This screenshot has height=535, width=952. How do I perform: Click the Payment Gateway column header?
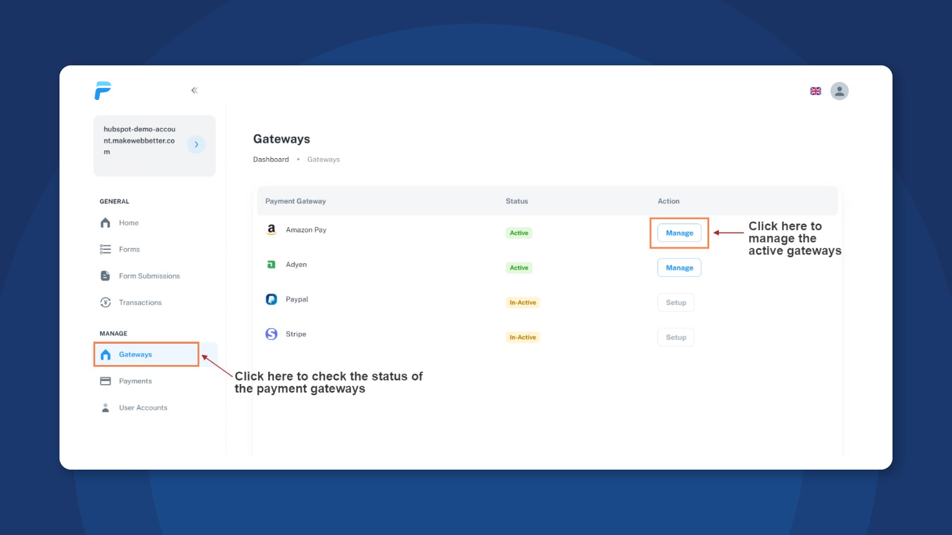pyautogui.click(x=296, y=201)
